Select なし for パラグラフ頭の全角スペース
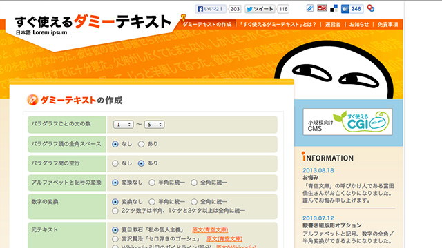 [x=115, y=144]
